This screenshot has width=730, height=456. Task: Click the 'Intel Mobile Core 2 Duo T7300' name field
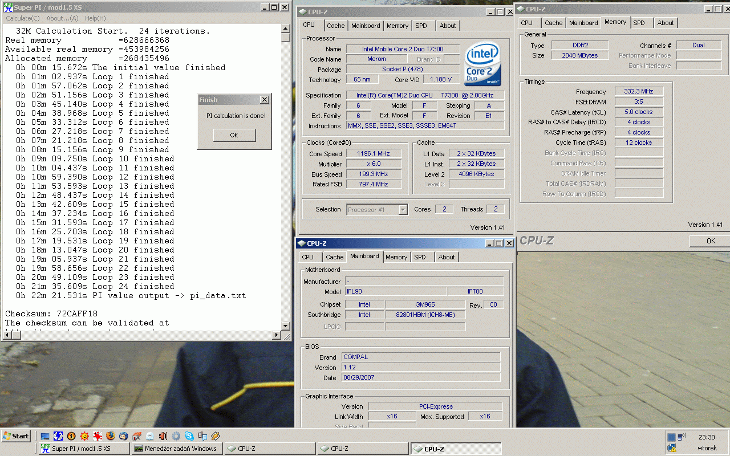403,49
